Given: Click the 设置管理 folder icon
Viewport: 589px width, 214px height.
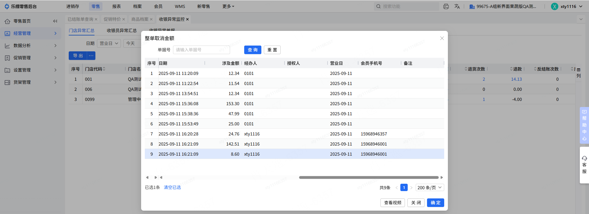Looking at the screenshot, I should point(7,70).
